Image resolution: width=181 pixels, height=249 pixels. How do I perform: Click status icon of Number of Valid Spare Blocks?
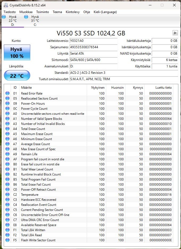tap(7, 119)
